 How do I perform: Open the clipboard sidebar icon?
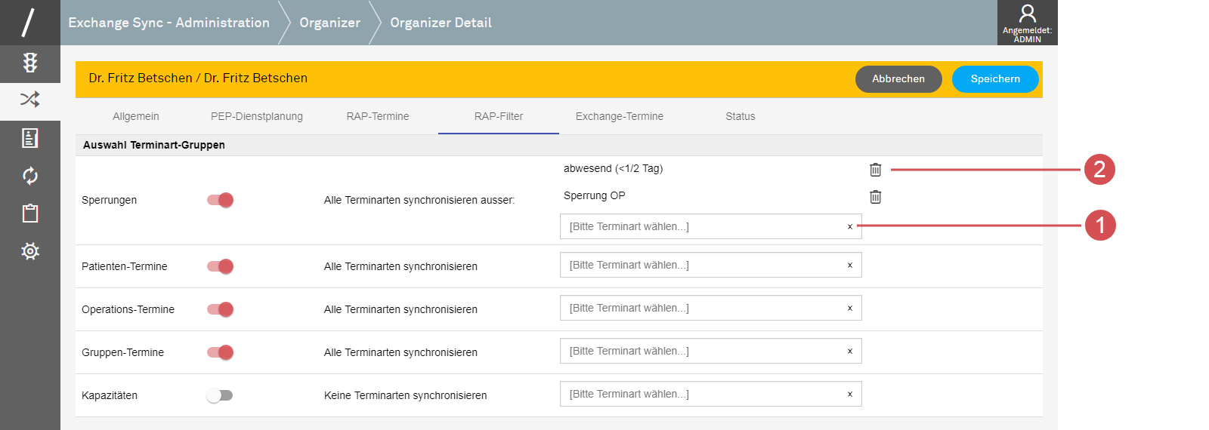(30, 213)
